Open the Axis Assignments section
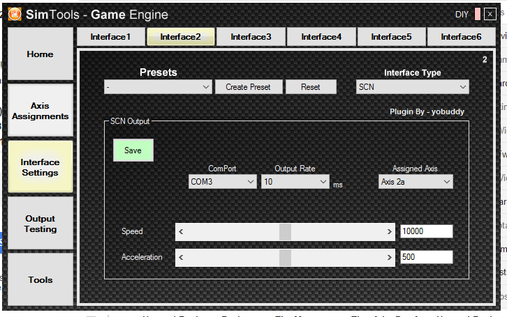Image resolution: width=507 pixels, height=317 pixels. (40, 111)
